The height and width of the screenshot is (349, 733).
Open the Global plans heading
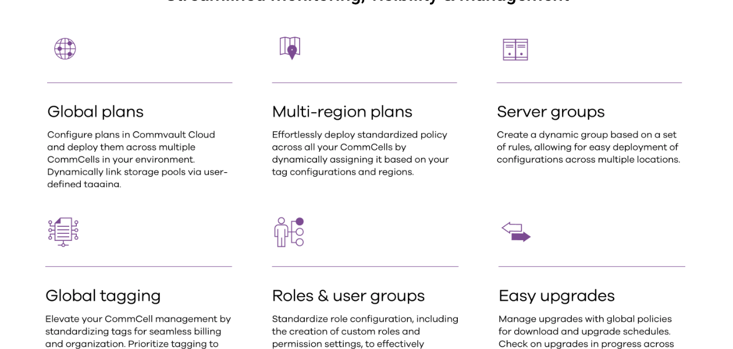coord(95,112)
